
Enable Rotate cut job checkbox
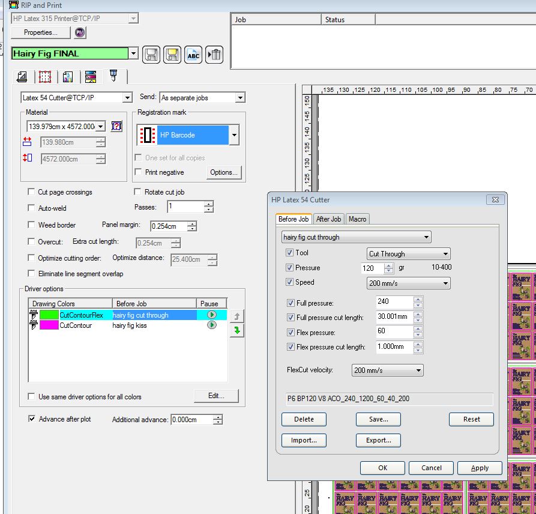(x=137, y=192)
